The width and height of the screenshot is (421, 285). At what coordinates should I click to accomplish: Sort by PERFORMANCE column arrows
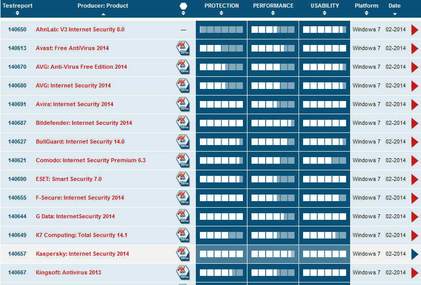[x=273, y=13]
